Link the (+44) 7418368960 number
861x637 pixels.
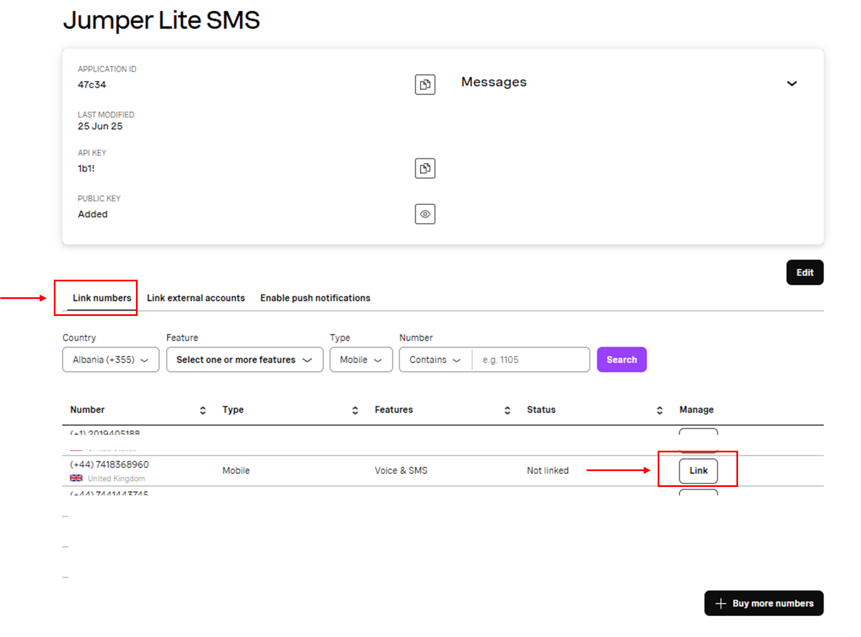(698, 471)
